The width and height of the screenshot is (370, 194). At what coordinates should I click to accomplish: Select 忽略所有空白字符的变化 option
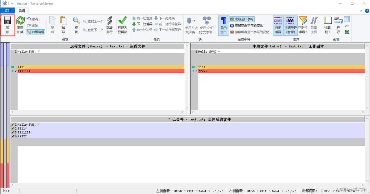(x=249, y=32)
